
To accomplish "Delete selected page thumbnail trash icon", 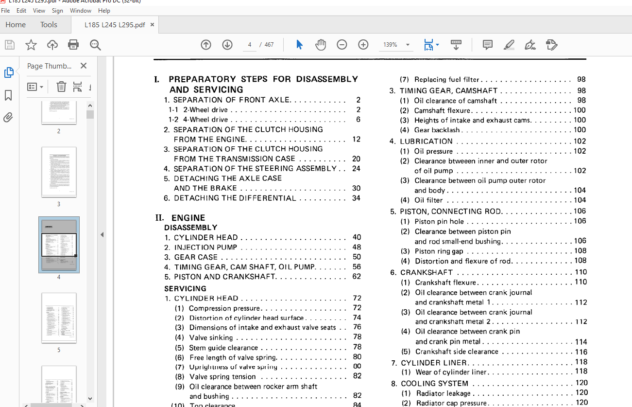I will [x=61, y=87].
